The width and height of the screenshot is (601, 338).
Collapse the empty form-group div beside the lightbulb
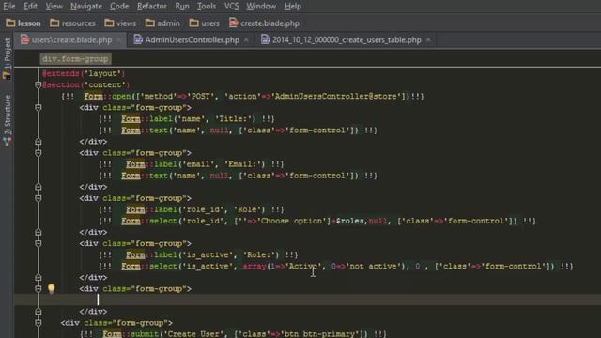(38, 288)
